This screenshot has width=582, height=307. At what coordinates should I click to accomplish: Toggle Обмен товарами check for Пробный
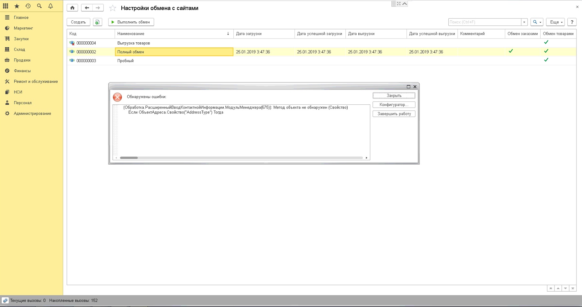click(x=546, y=60)
